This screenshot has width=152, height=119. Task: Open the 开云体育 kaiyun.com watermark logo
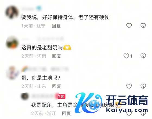tap(112, 103)
